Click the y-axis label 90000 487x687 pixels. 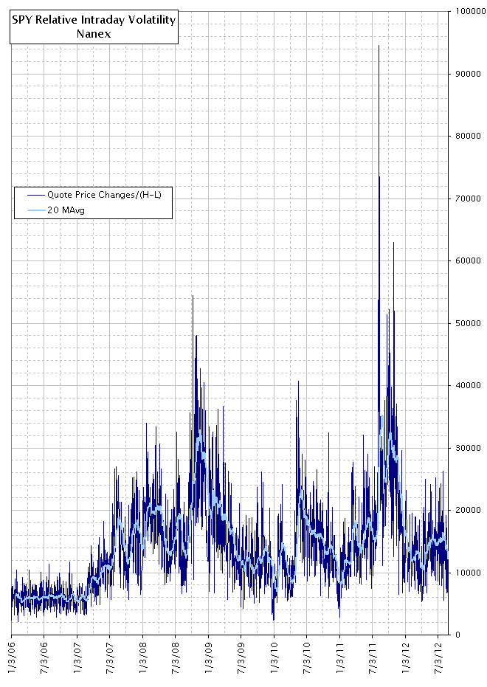tap(468, 74)
